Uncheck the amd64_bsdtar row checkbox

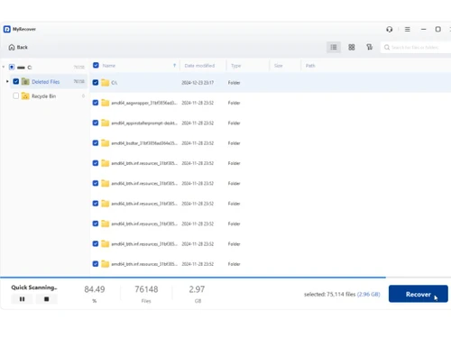[x=96, y=142]
